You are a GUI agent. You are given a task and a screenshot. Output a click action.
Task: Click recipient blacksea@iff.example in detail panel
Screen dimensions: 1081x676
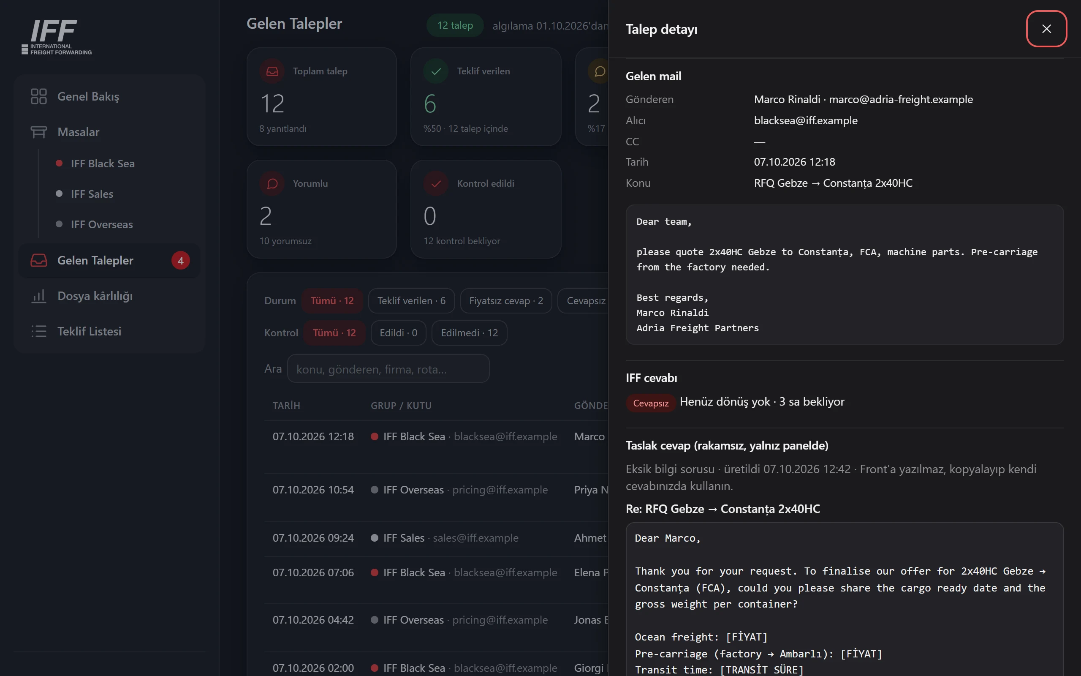(805, 120)
